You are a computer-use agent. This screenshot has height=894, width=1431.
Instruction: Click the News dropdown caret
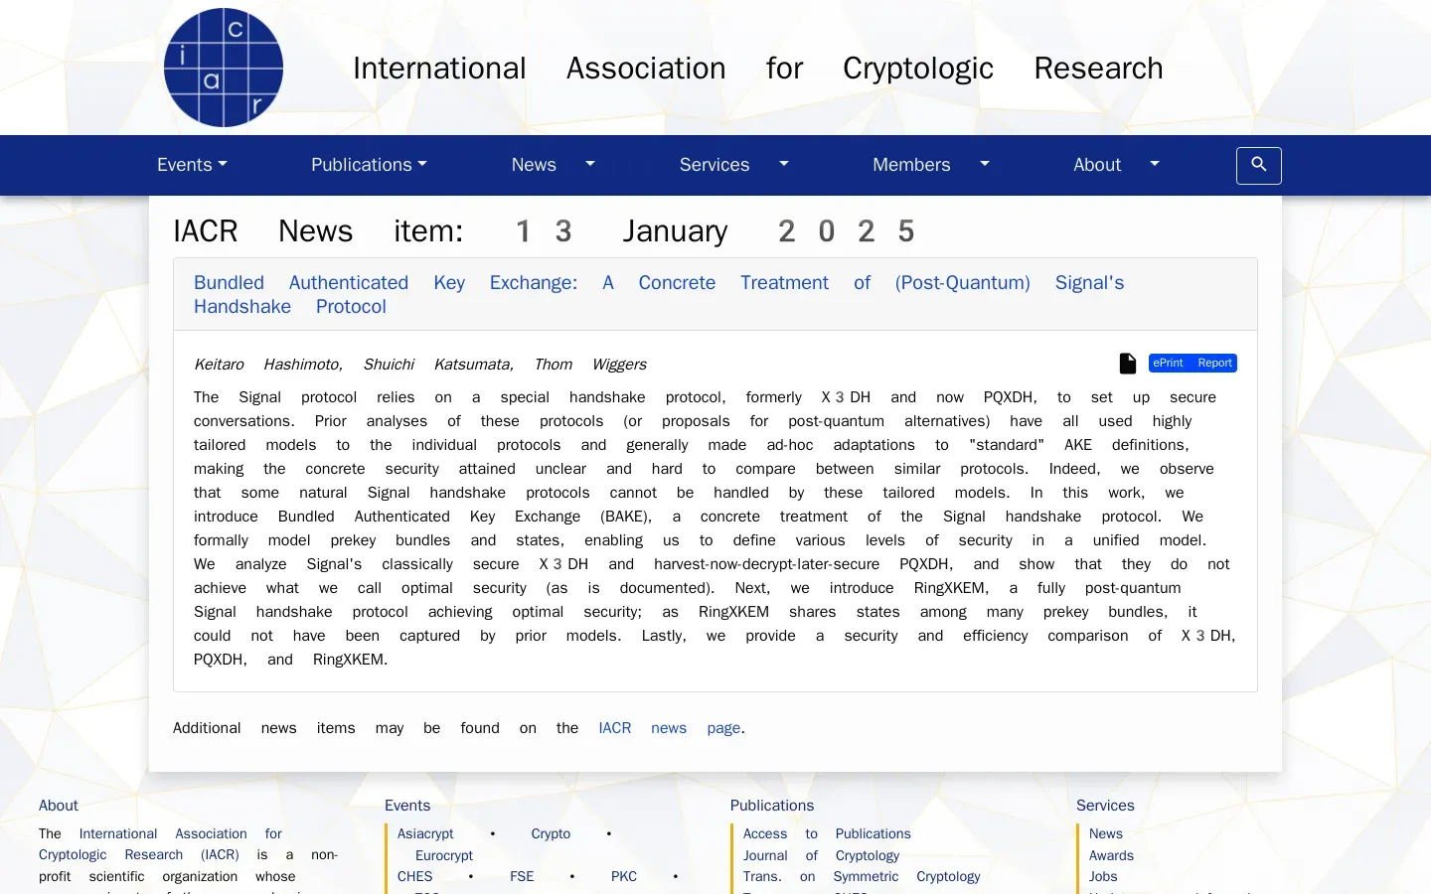pyautogui.click(x=590, y=164)
